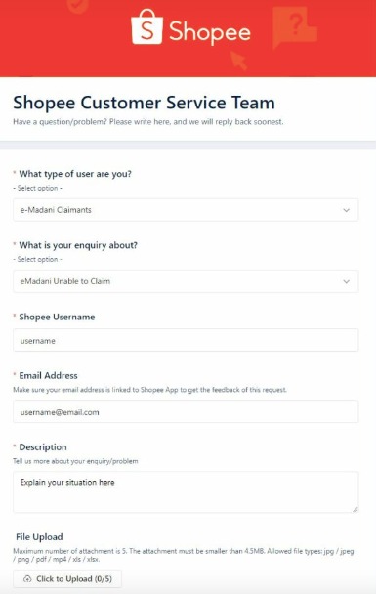Screen dimensions: 376x594
Task: Click the Description box resize handle
Action: [x=355, y=510]
